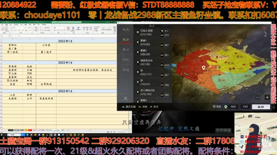This screenshot has width=277, height=155.
Task: Open the Home ribbon tab in Excel
Action: tap(7, 24)
